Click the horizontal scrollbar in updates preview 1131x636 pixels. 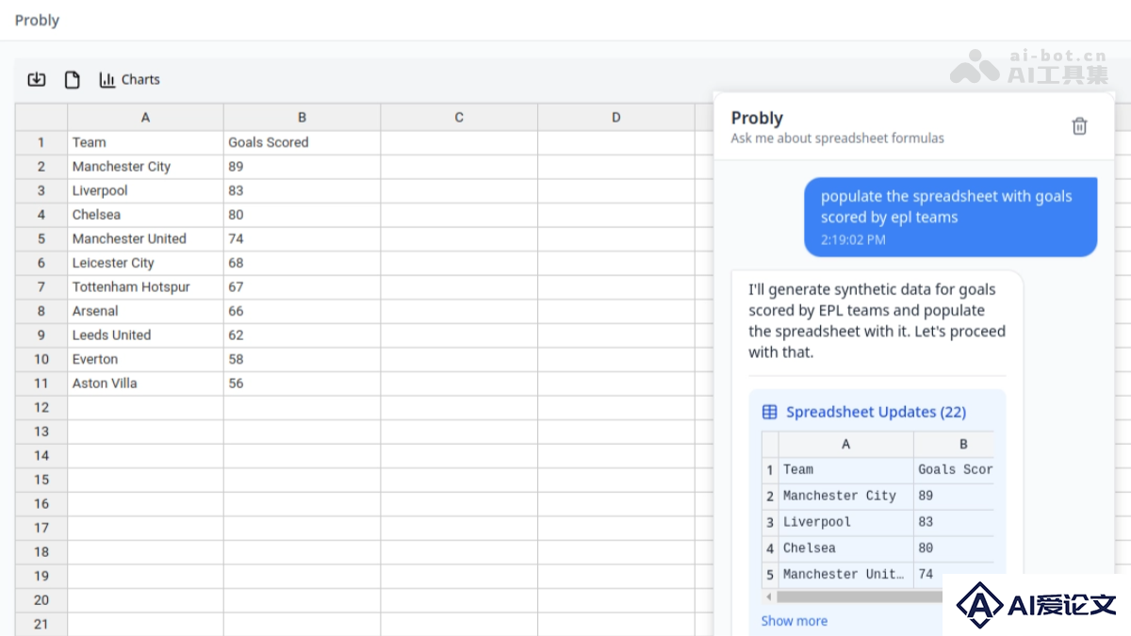(x=860, y=596)
